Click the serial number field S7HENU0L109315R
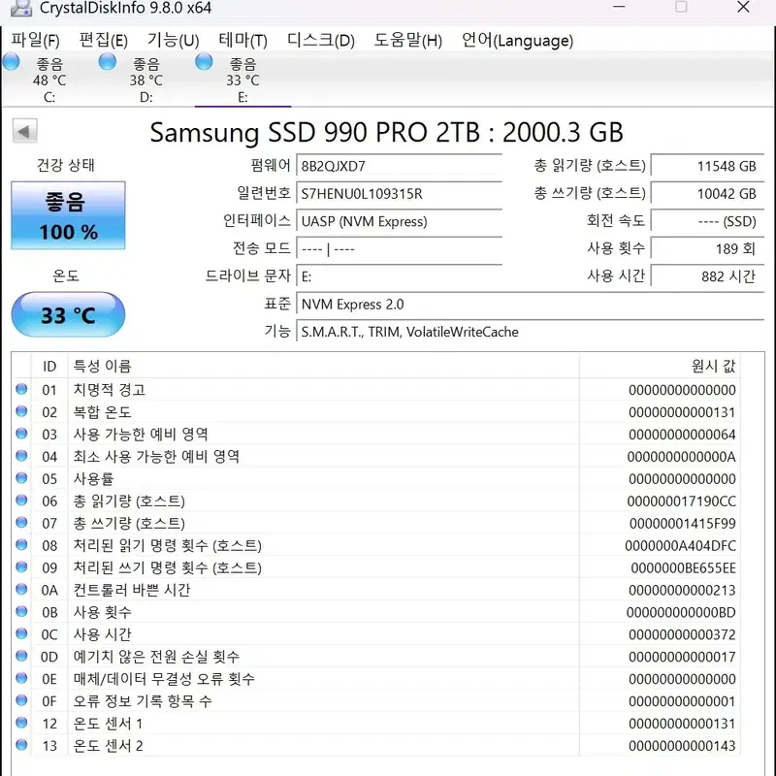Image resolution: width=776 pixels, height=776 pixels. click(399, 193)
